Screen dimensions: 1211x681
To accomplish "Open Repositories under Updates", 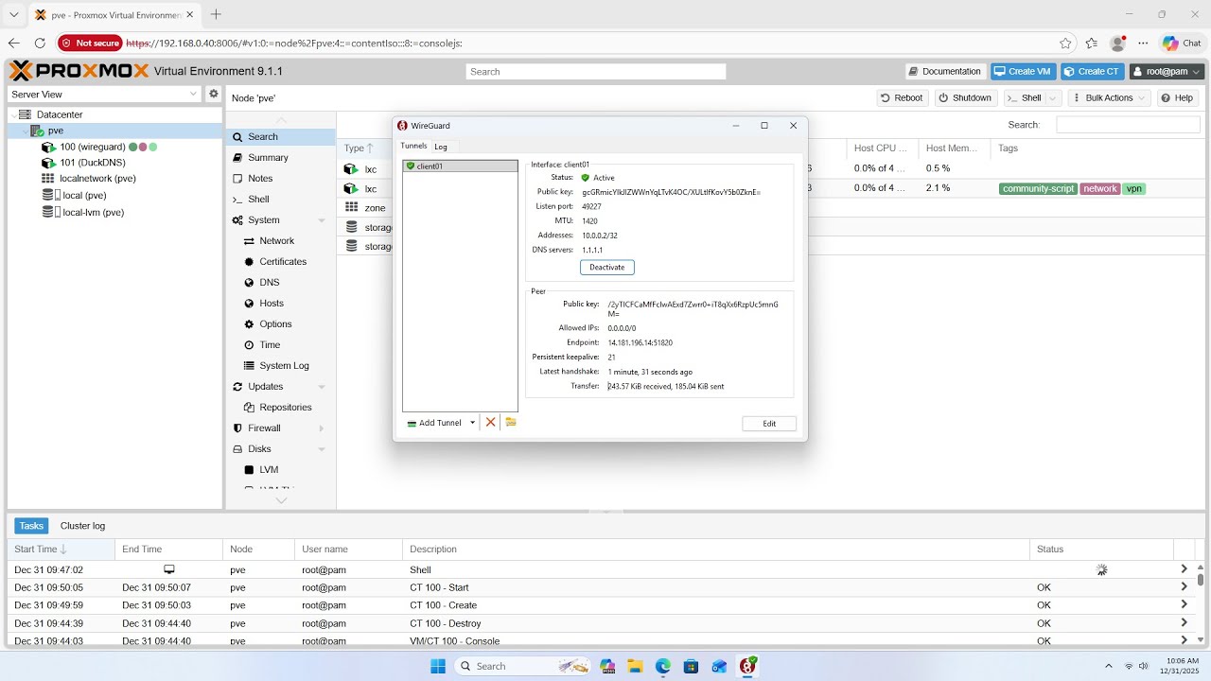I will pyautogui.click(x=285, y=408).
